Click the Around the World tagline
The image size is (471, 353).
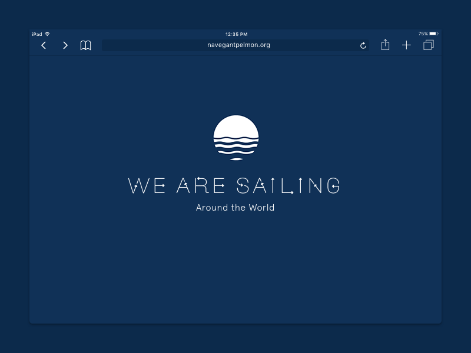235,208
